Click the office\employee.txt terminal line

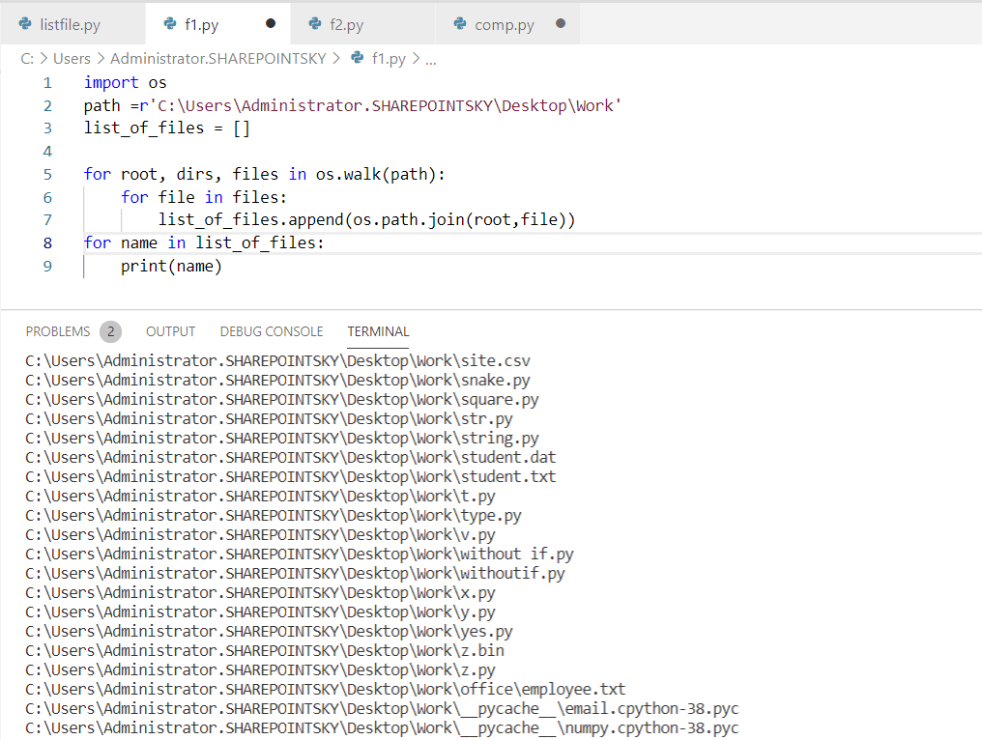tap(325, 690)
